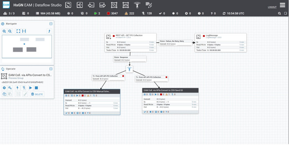Select the connection leading to CSV-Manual Sche group
This screenshot has width=289, height=145.
click(108, 77)
